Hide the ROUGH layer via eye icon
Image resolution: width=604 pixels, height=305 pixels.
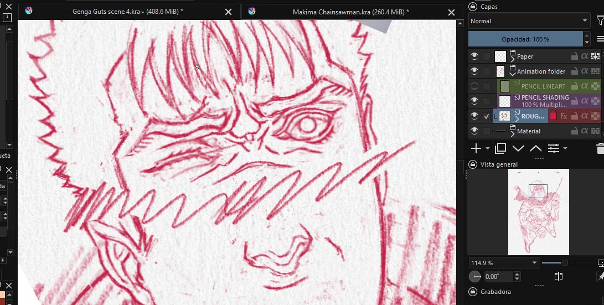pos(474,116)
